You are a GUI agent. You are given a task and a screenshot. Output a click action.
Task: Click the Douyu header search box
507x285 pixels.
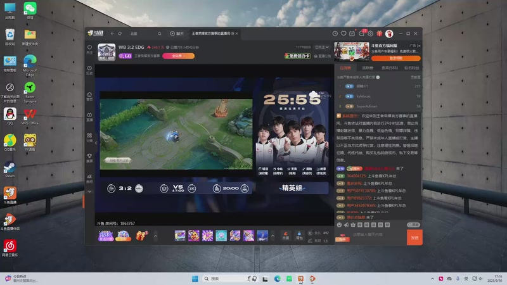point(146,34)
